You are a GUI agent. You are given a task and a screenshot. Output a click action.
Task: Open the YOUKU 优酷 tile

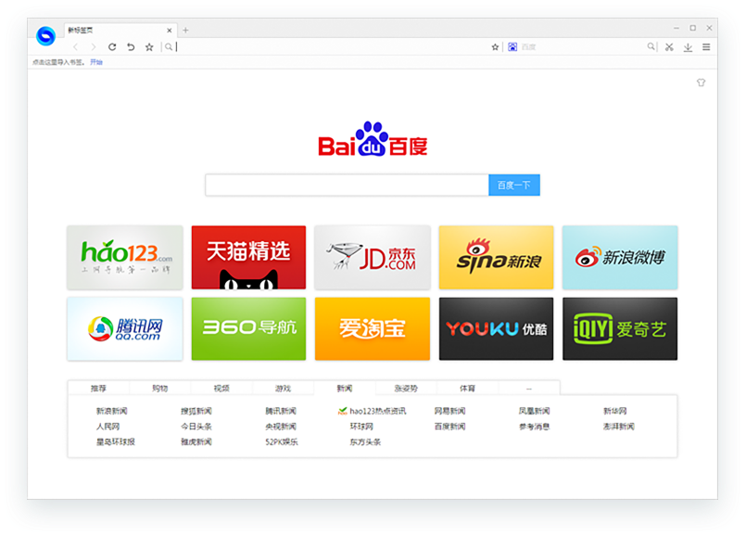pyautogui.click(x=496, y=329)
